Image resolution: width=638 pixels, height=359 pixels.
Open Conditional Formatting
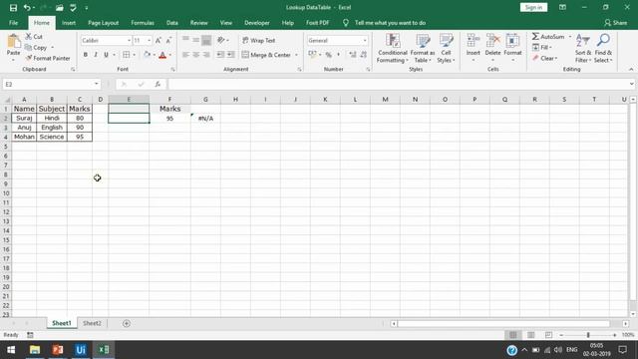coord(392,49)
